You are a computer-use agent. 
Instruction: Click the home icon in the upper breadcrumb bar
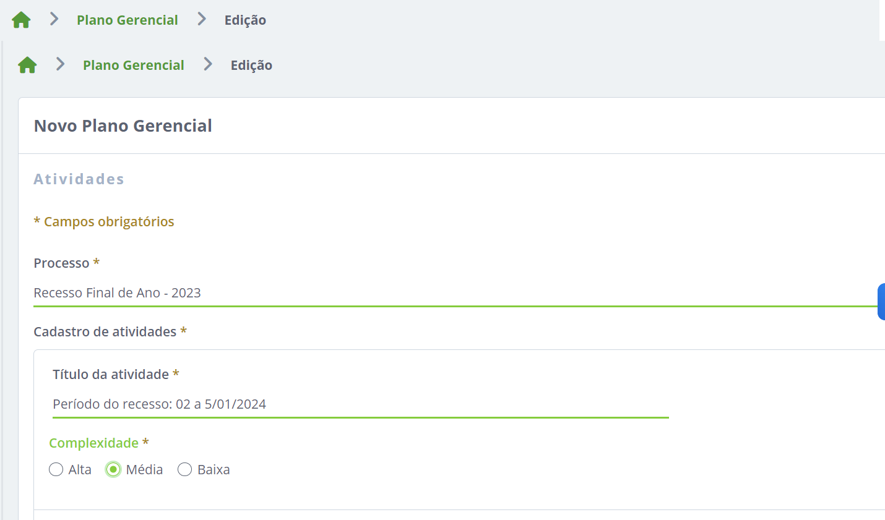21,20
